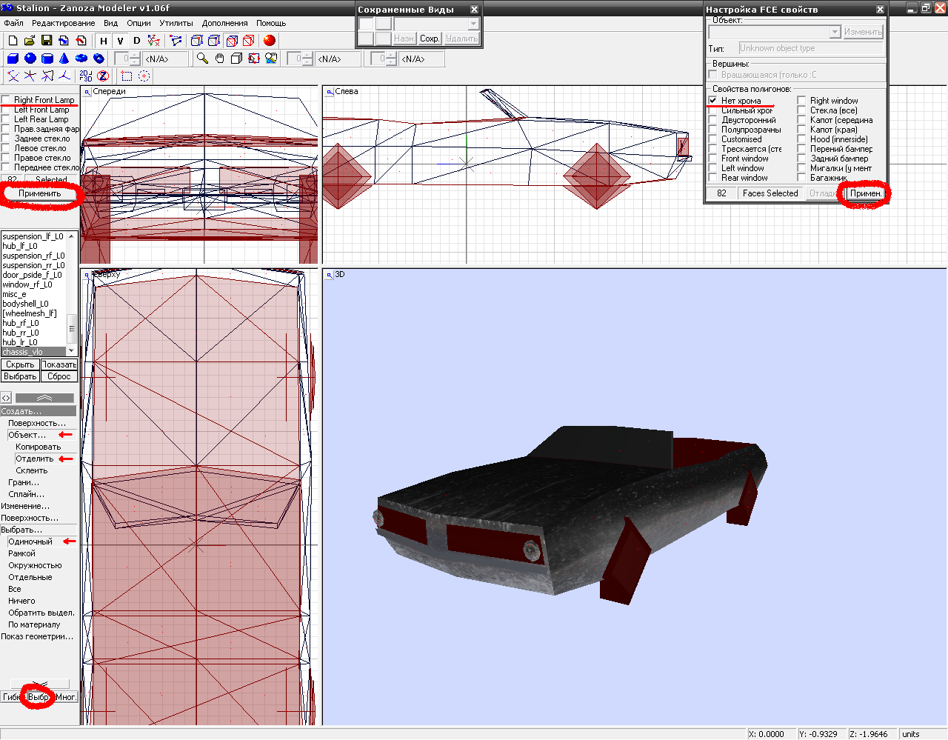Click the new file icon
Viewport: 948px width, 740px height.
pos(13,41)
